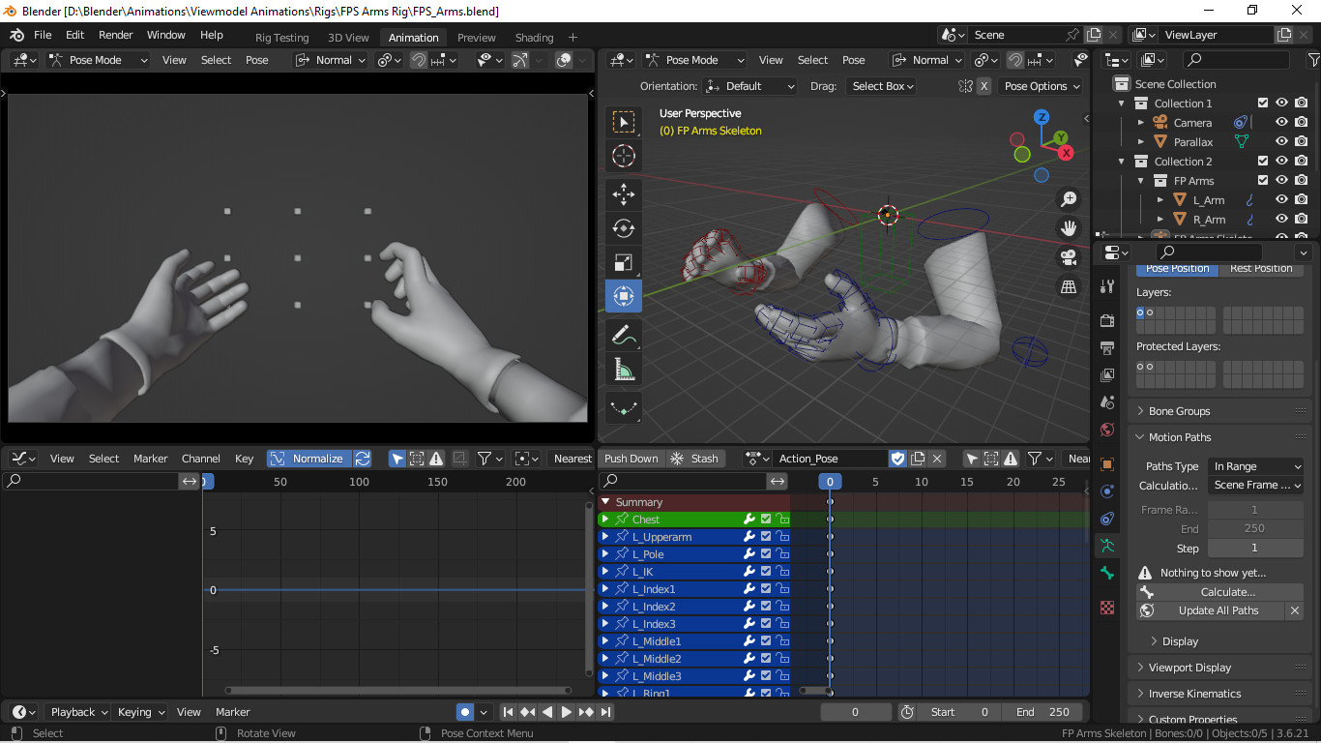Open the Render menu

116,35
